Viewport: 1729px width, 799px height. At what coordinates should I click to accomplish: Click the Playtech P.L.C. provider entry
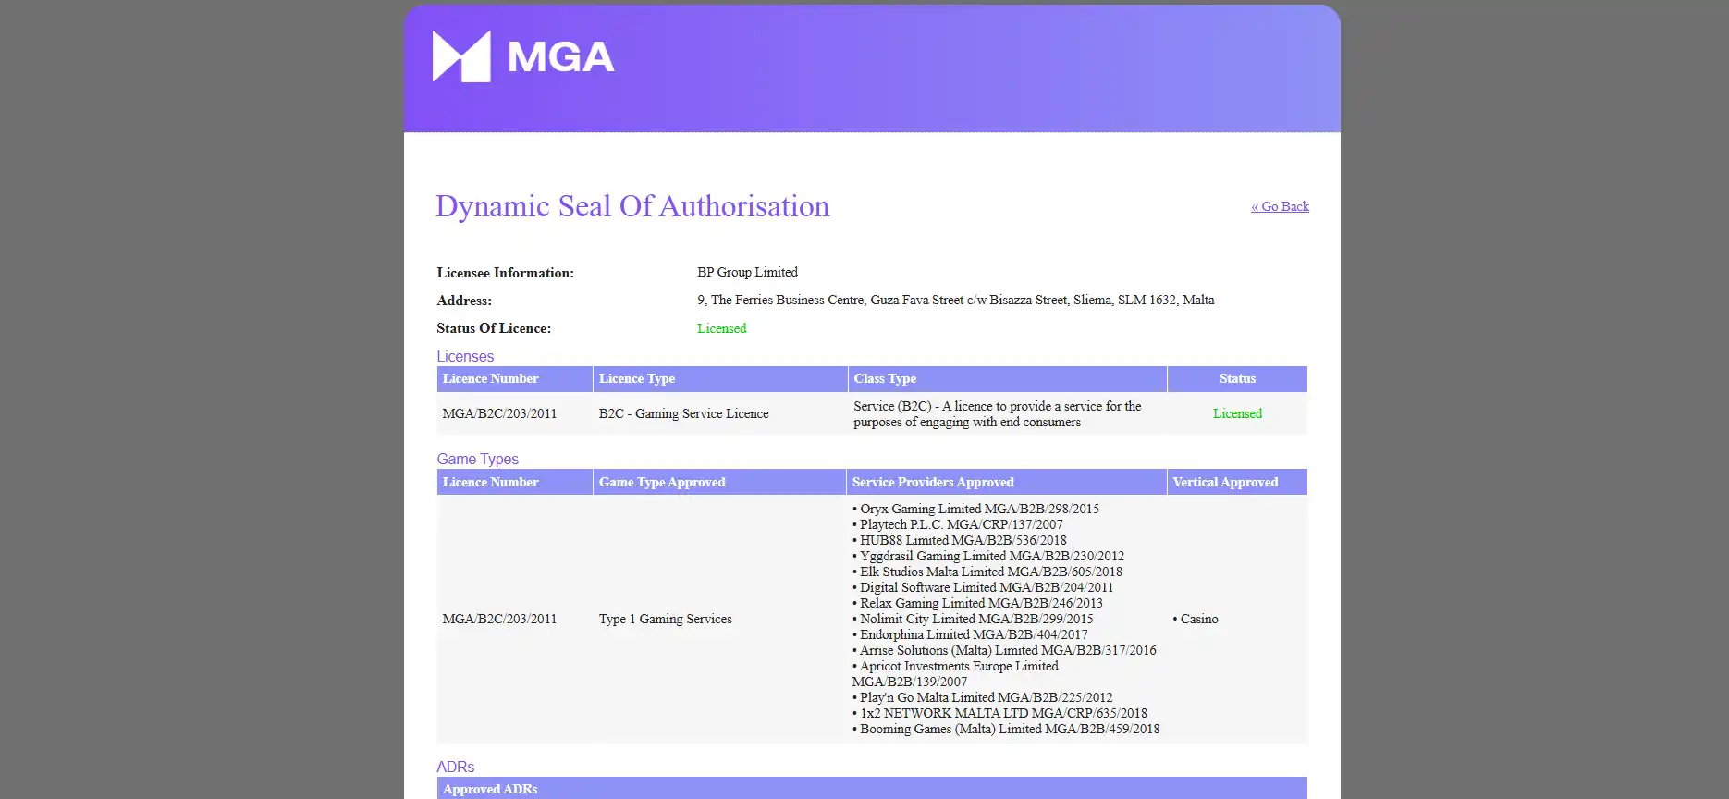pyautogui.click(x=958, y=524)
